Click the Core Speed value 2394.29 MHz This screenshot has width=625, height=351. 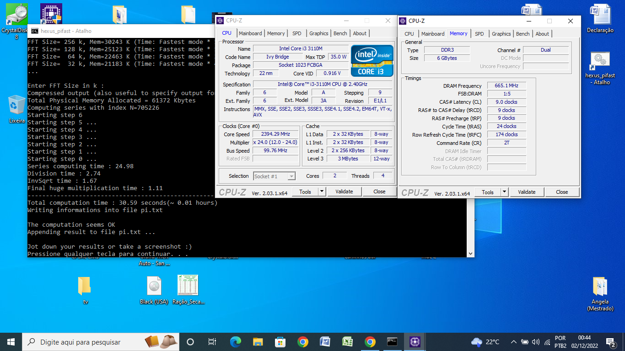coord(275,134)
